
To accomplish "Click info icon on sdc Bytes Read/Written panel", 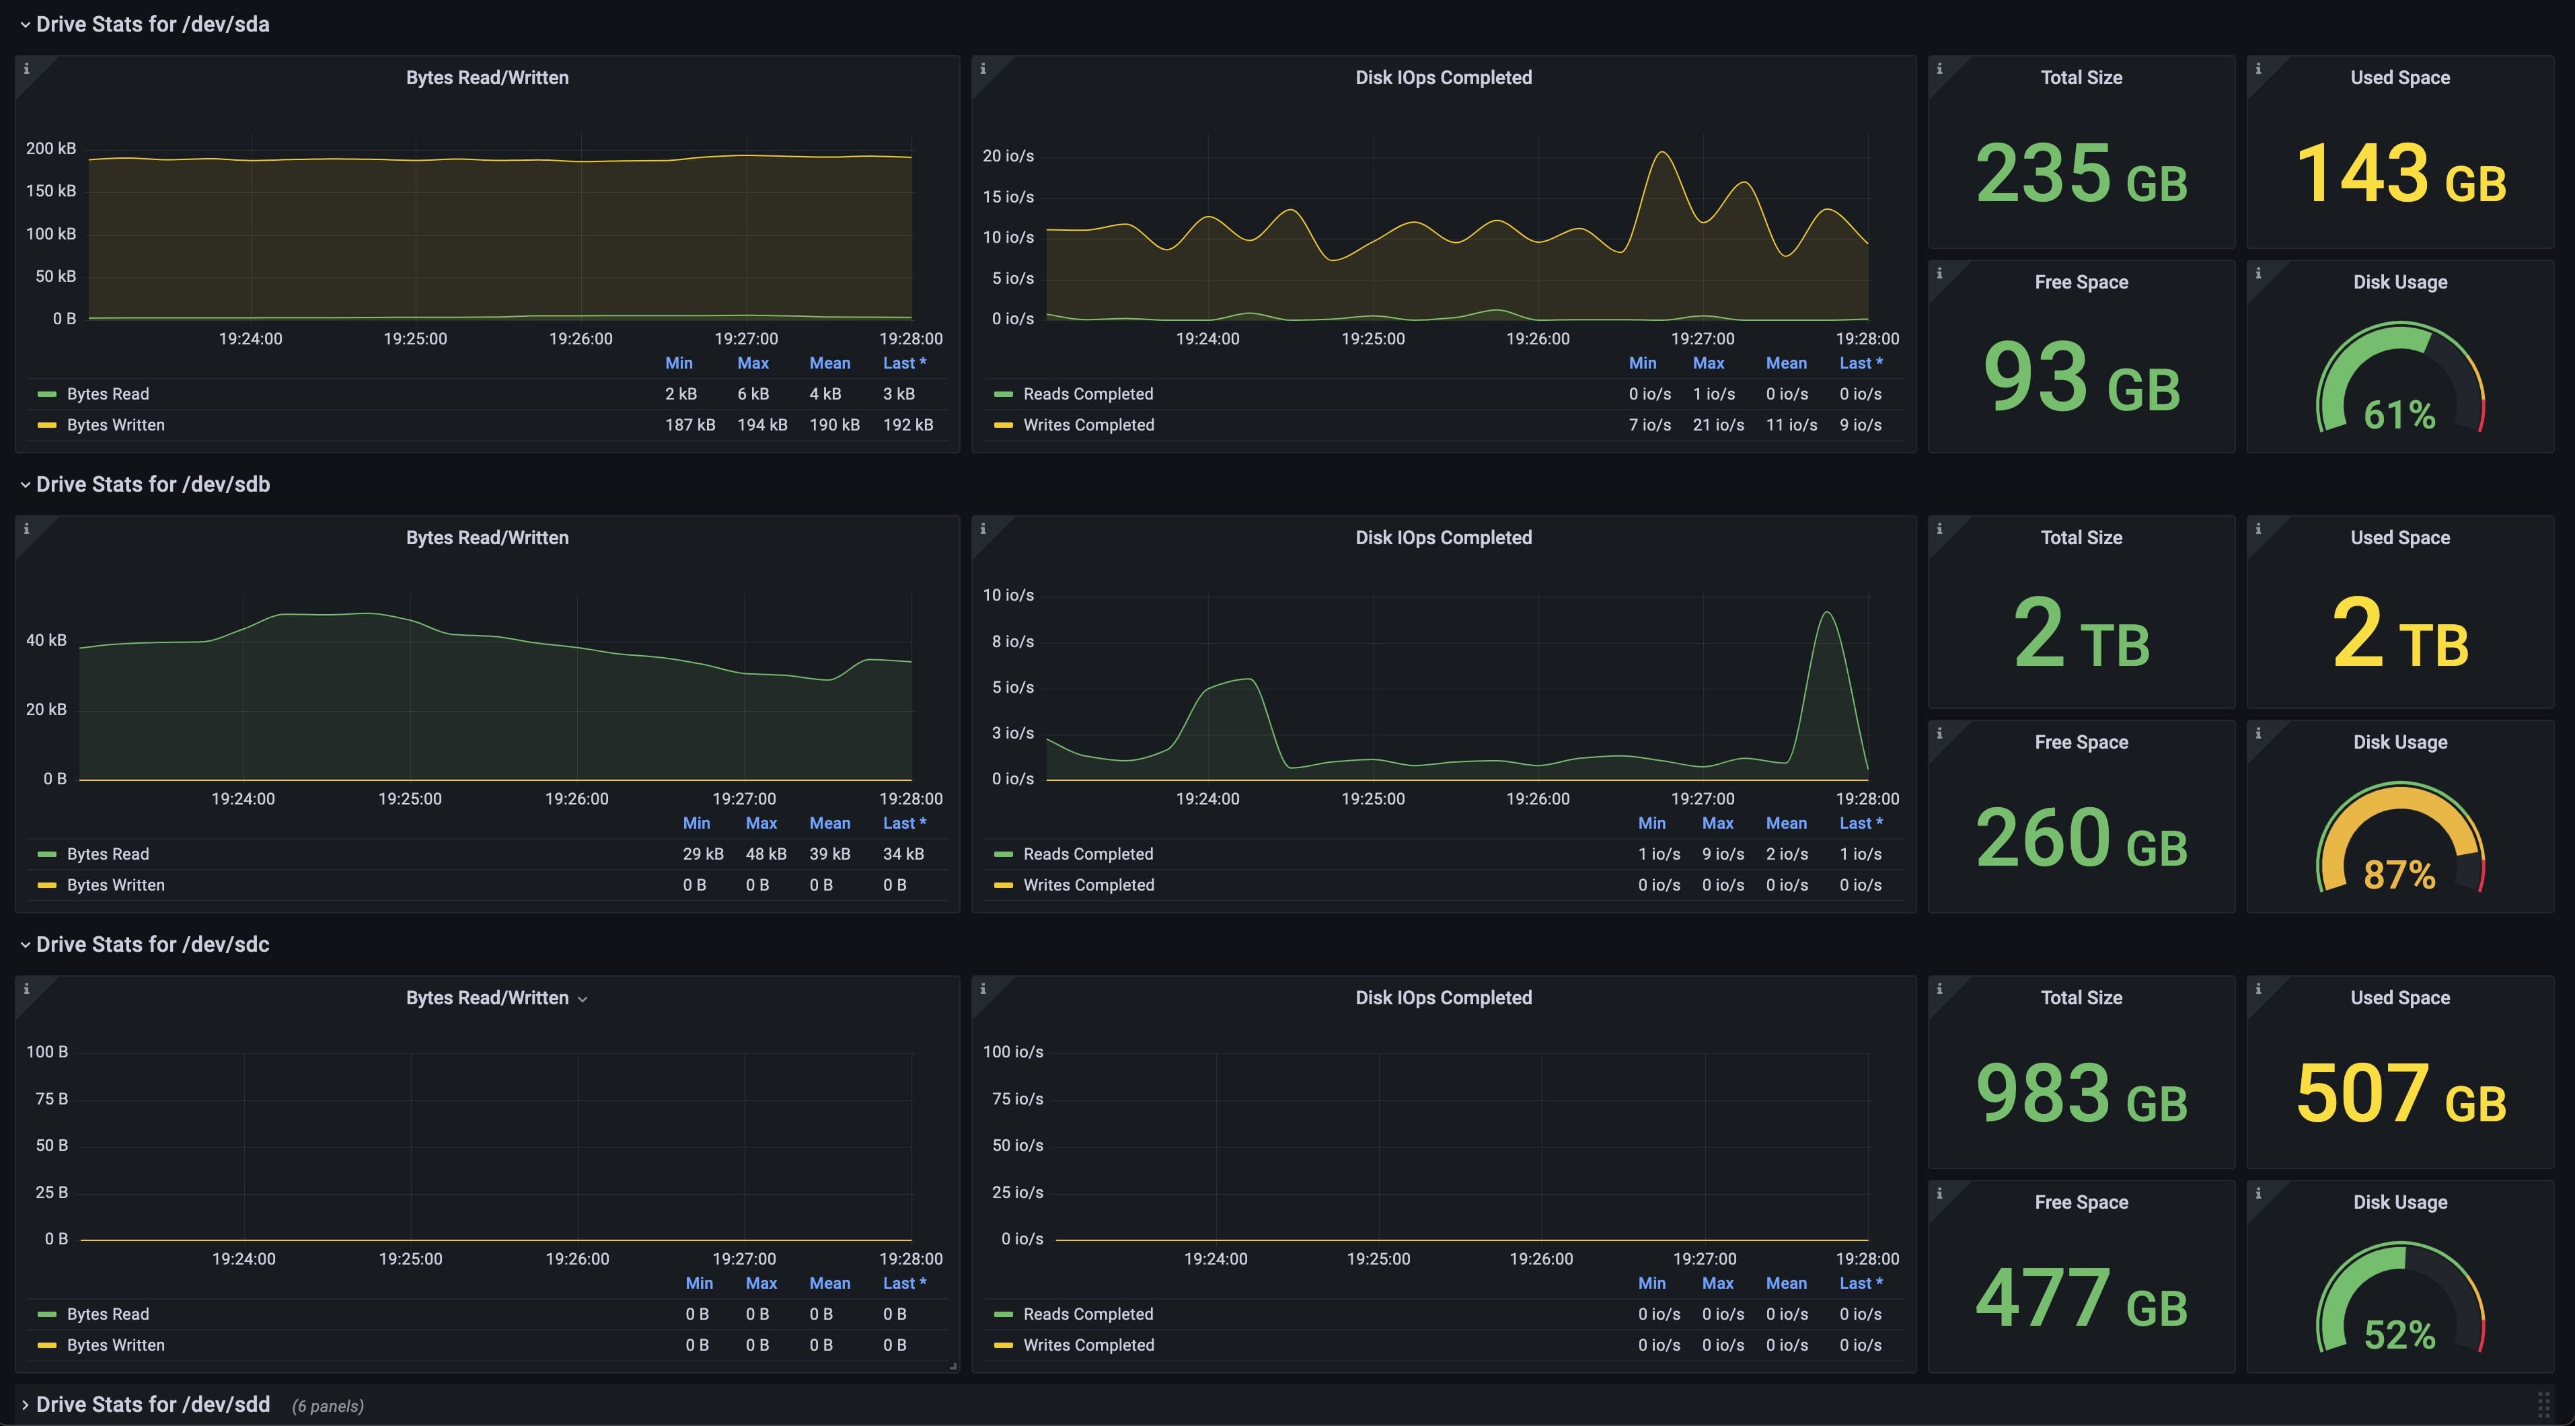I will tap(26, 989).
